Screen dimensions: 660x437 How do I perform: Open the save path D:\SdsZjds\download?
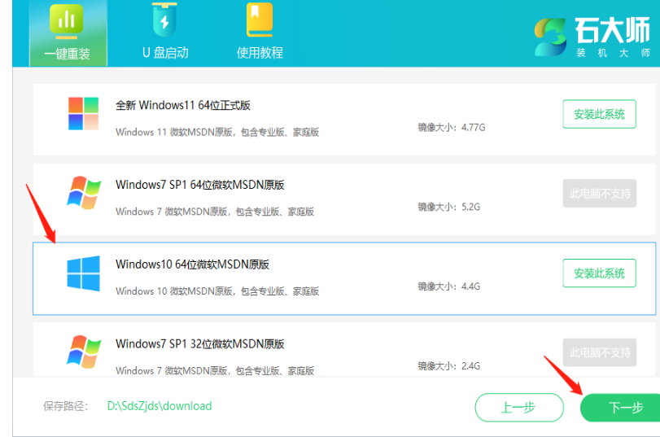160,406
